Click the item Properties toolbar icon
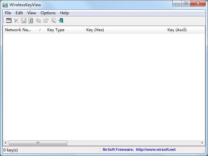The image size is (208, 156). click(x=46, y=20)
